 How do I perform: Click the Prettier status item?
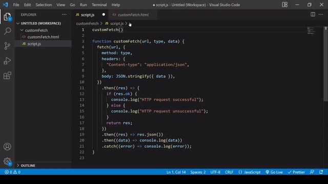coord(296,172)
